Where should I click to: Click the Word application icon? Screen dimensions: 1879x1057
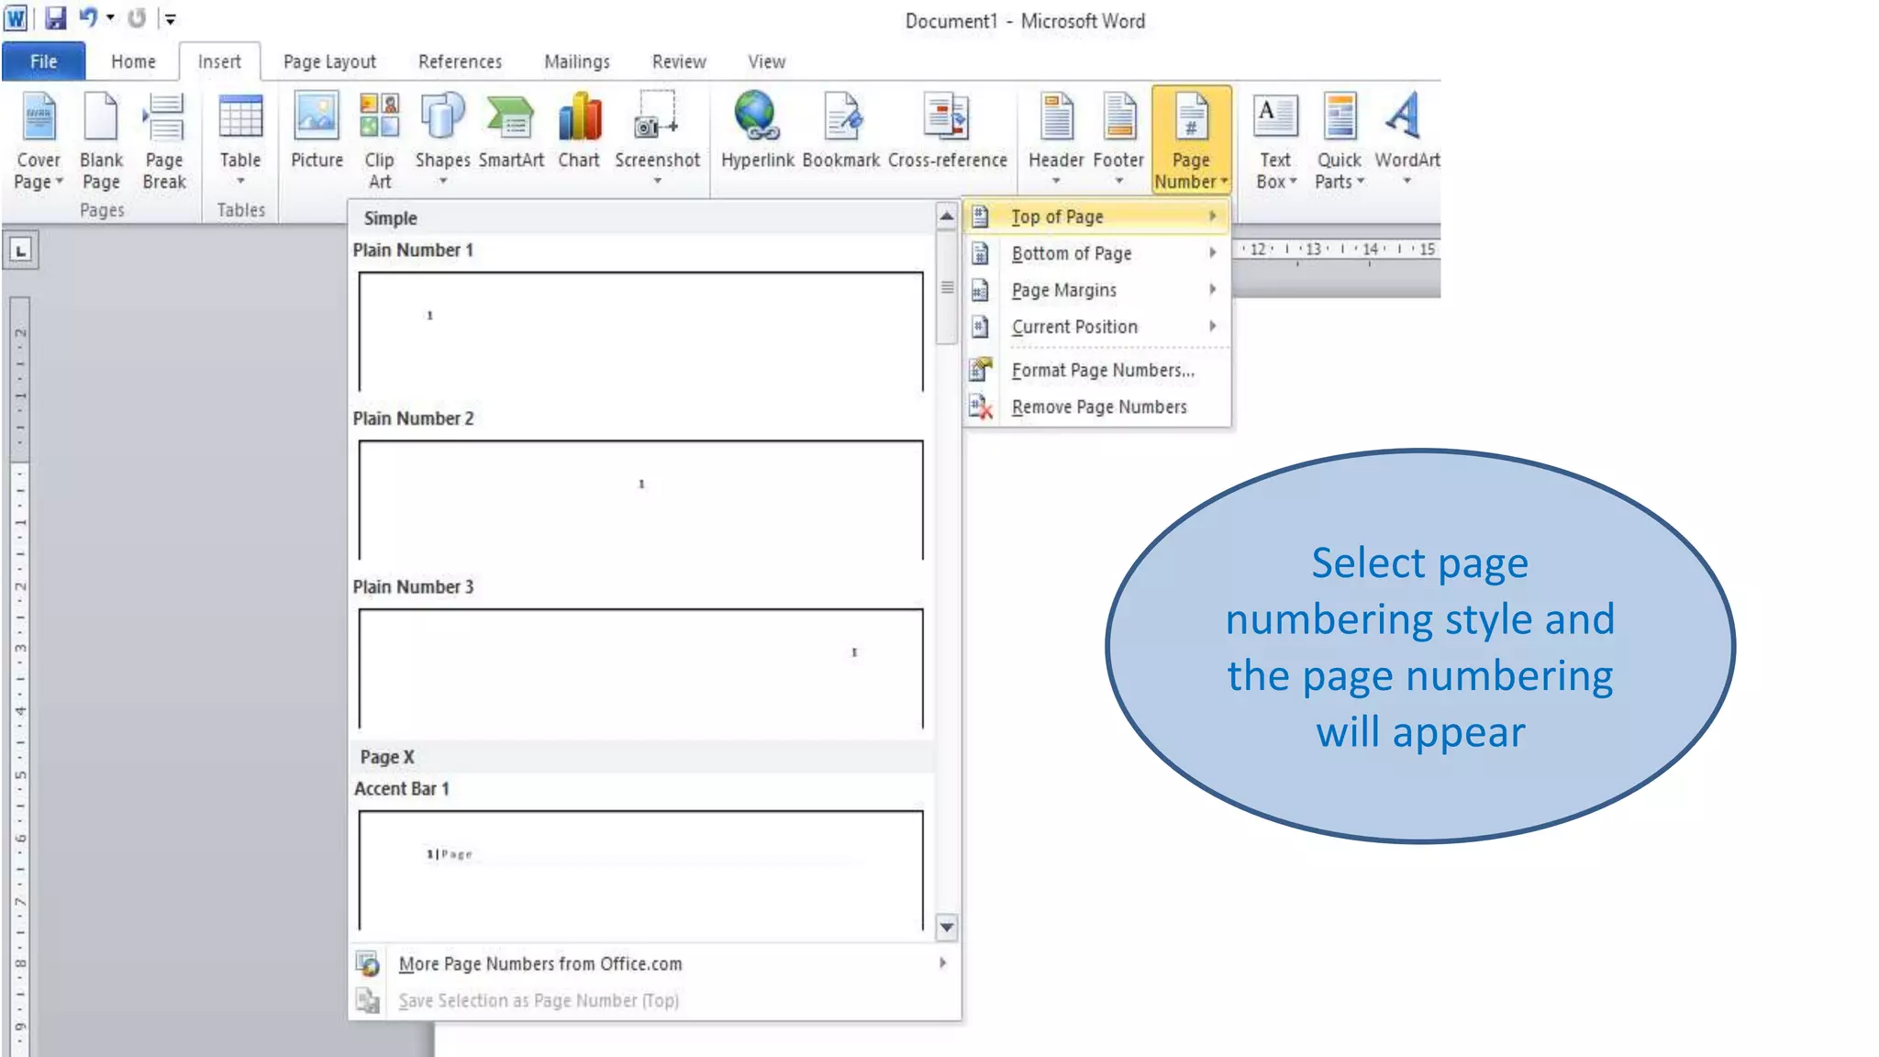[x=16, y=18]
